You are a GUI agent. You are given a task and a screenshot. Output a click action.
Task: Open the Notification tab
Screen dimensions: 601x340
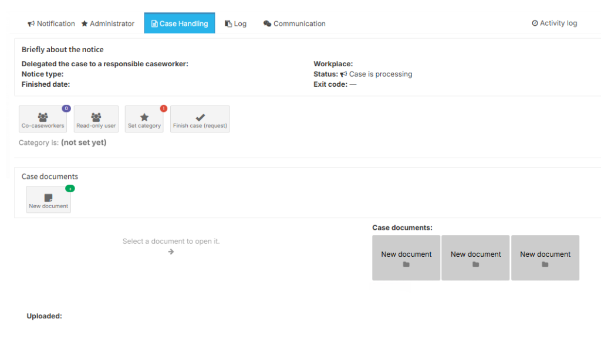[x=51, y=23]
